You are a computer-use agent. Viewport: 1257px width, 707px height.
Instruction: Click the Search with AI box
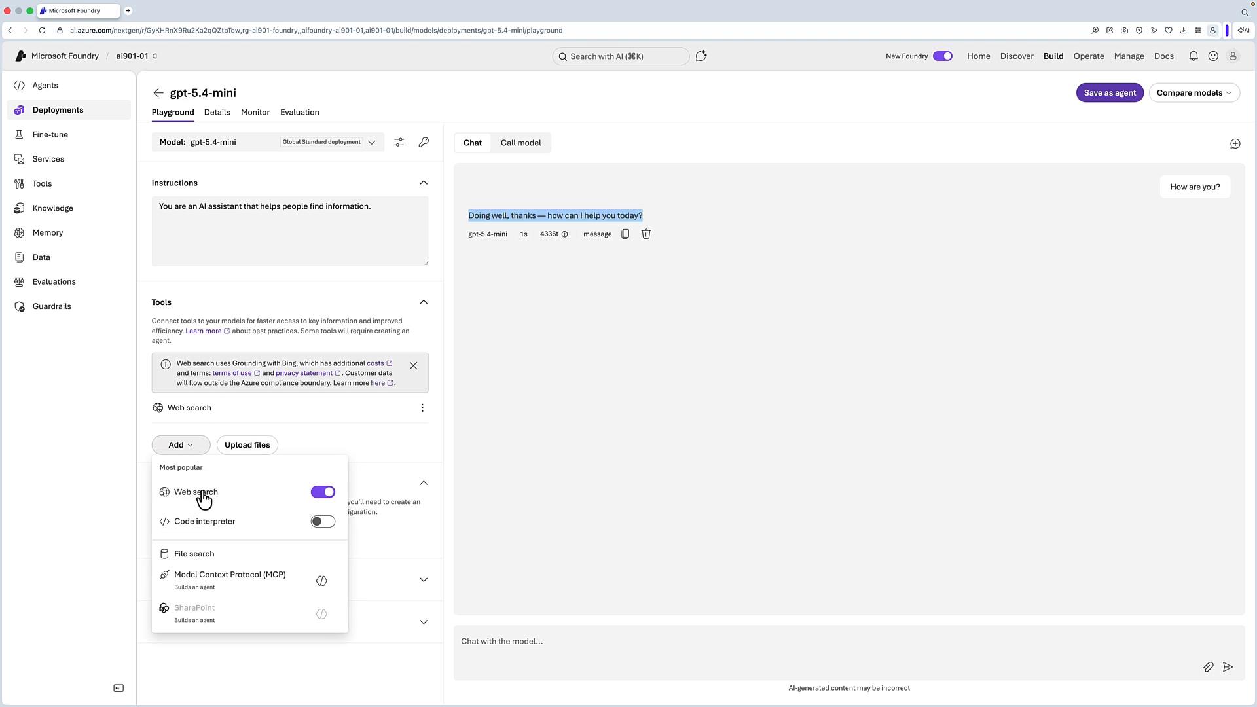620,56
